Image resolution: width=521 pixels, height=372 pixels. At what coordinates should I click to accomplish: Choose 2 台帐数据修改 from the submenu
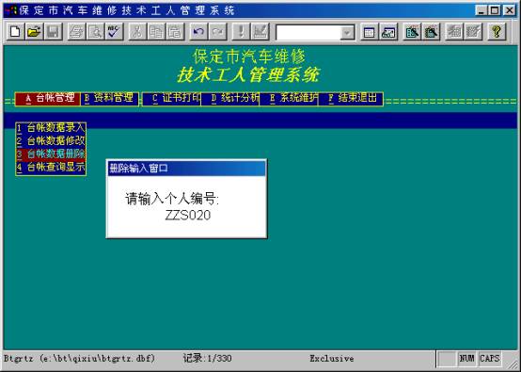(51, 141)
